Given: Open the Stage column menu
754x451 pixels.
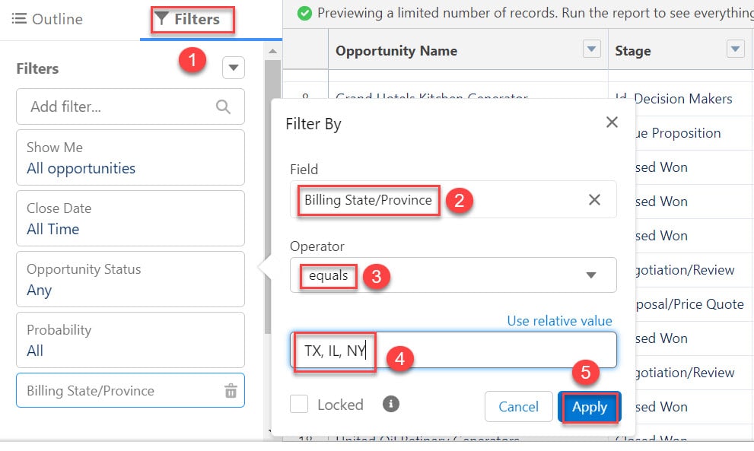Looking at the screenshot, I should click(735, 50).
